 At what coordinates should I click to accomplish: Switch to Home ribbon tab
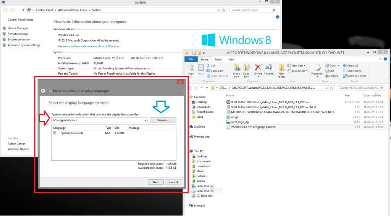tap(205, 59)
